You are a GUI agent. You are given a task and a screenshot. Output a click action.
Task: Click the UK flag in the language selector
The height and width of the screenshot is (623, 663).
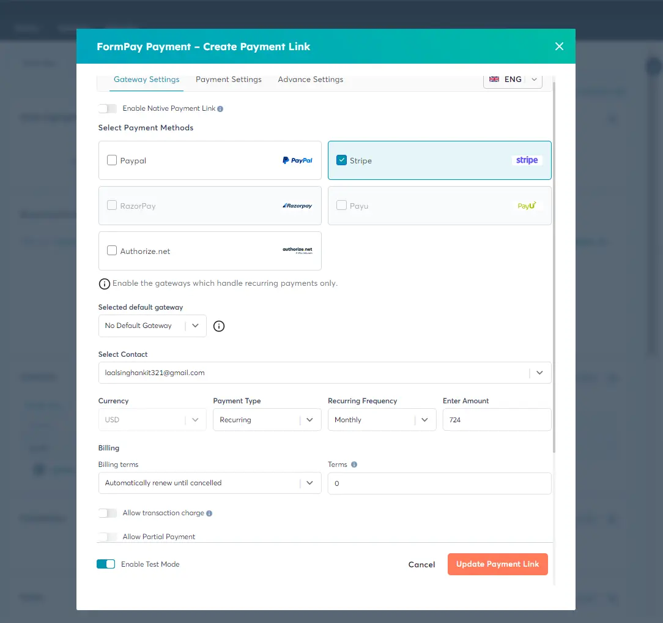[x=494, y=79]
